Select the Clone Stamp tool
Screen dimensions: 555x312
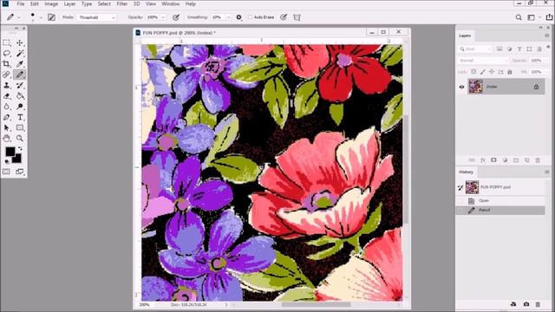tap(6, 85)
